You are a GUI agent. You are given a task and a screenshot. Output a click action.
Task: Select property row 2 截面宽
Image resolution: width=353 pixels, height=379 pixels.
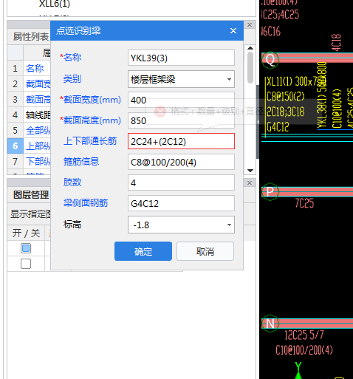(x=29, y=83)
